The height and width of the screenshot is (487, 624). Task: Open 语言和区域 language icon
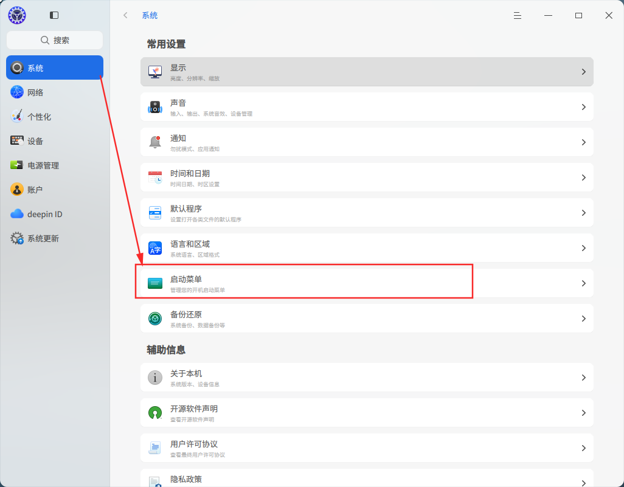155,248
